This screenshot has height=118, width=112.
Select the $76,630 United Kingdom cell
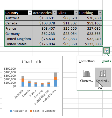coord(45,39)
